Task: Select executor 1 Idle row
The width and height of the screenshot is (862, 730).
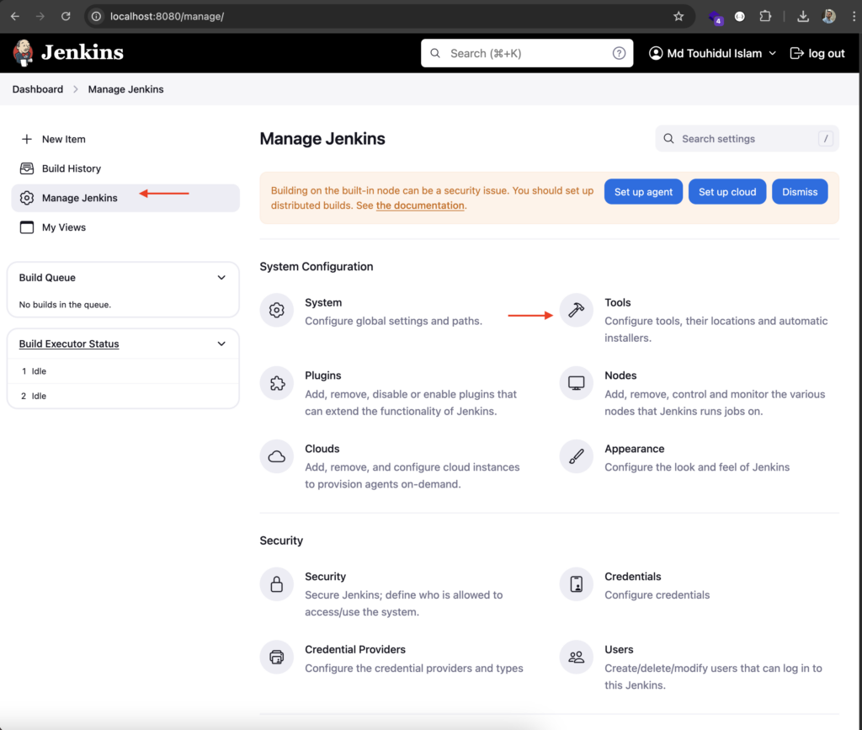Action: [x=123, y=371]
